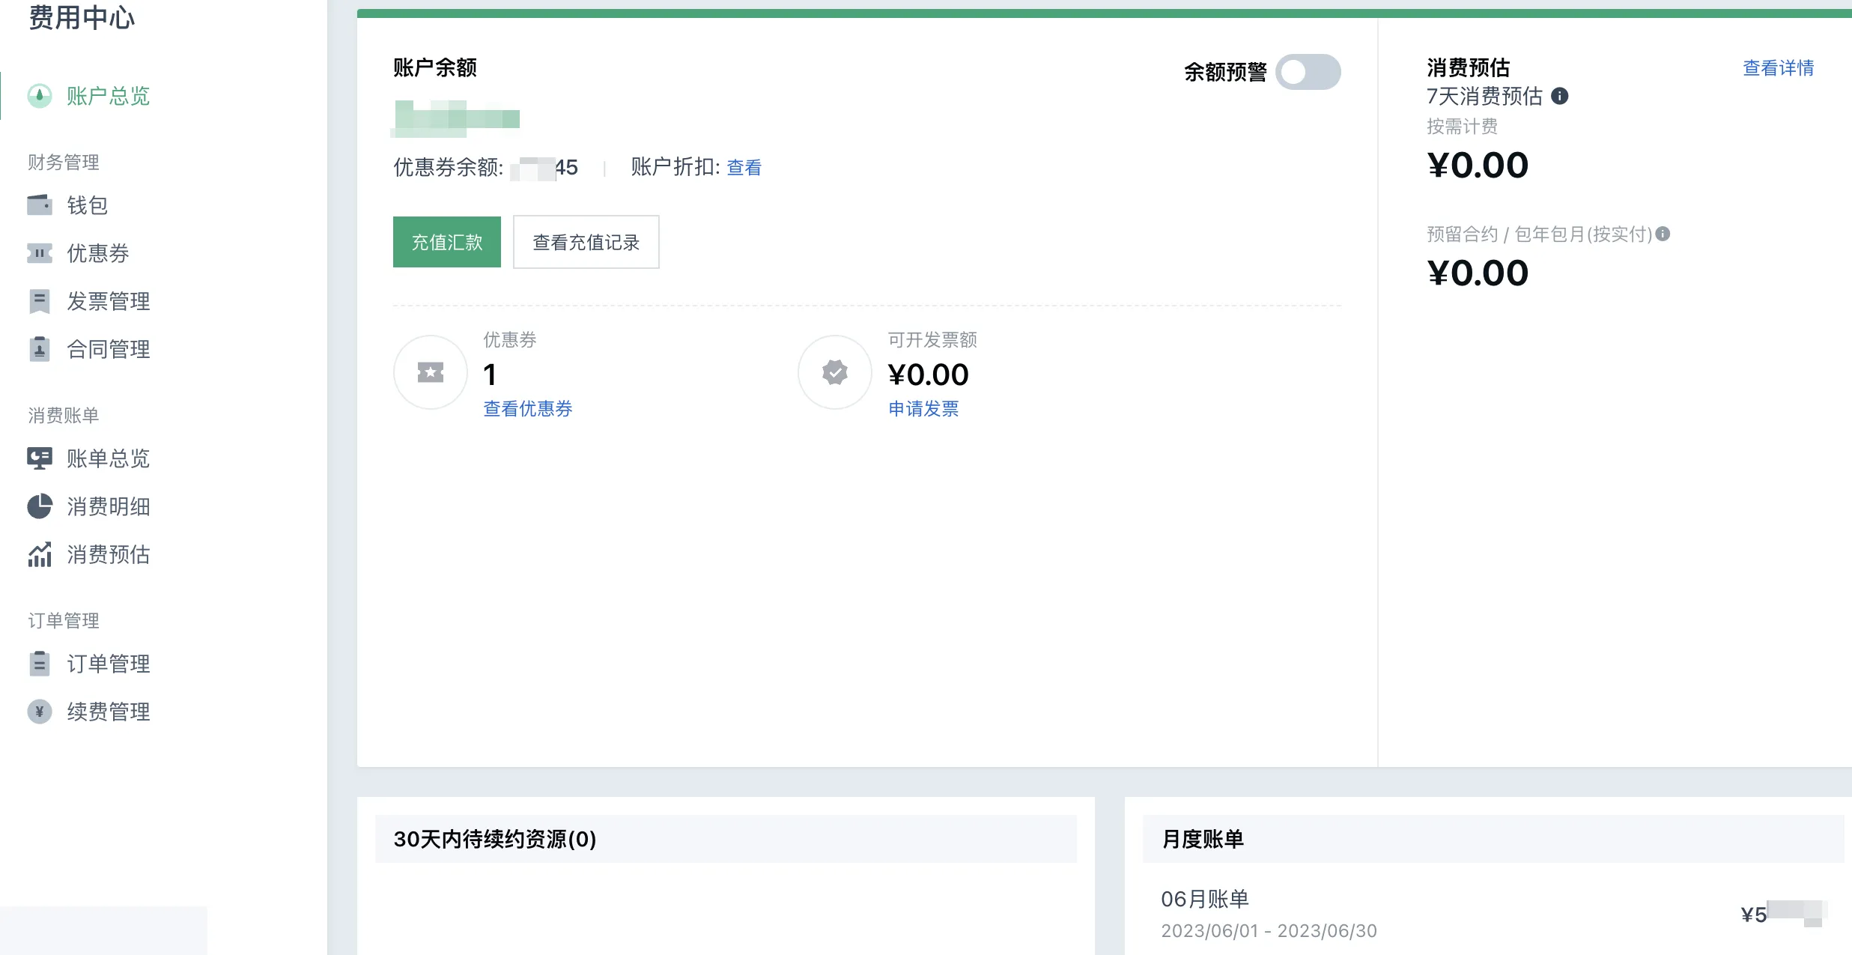This screenshot has width=1852, height=955.
Task: Click info icon beside 包年包月(按实付)
Action: click(1663, 234)
